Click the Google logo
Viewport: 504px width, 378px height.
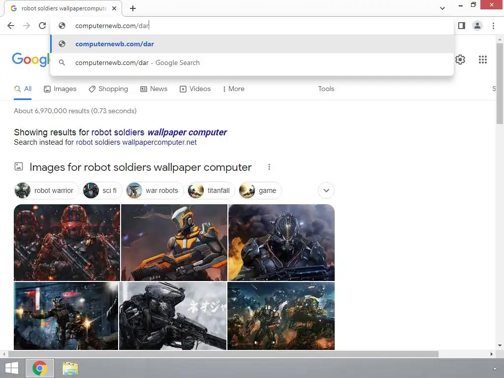31,60
